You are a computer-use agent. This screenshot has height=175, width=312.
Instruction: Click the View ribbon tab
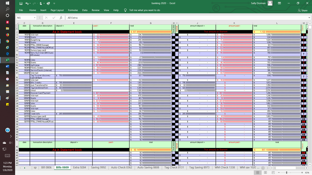coord(106,10)
